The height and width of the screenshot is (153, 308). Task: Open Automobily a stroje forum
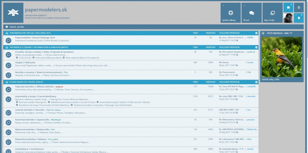(35, 96)
